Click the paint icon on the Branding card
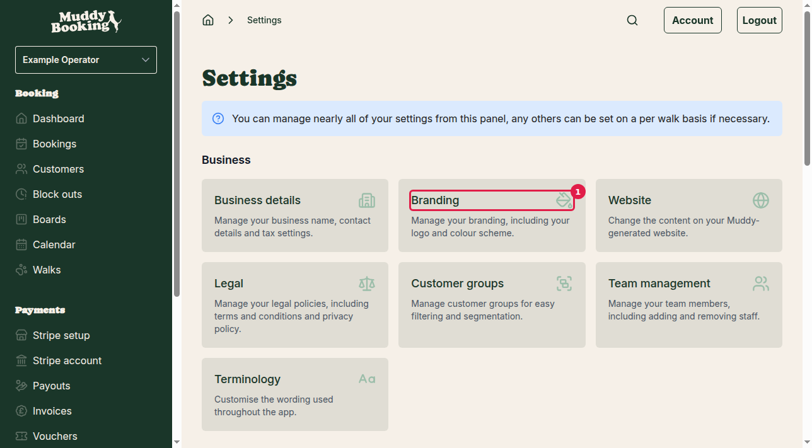This screenshot has width=812, height=448. coord(564,200)
